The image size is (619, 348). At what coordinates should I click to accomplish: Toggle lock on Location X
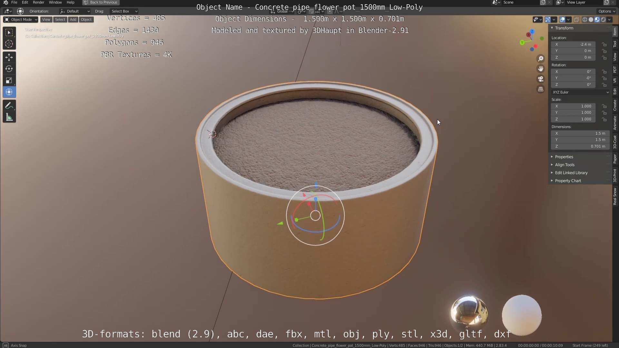604,44
